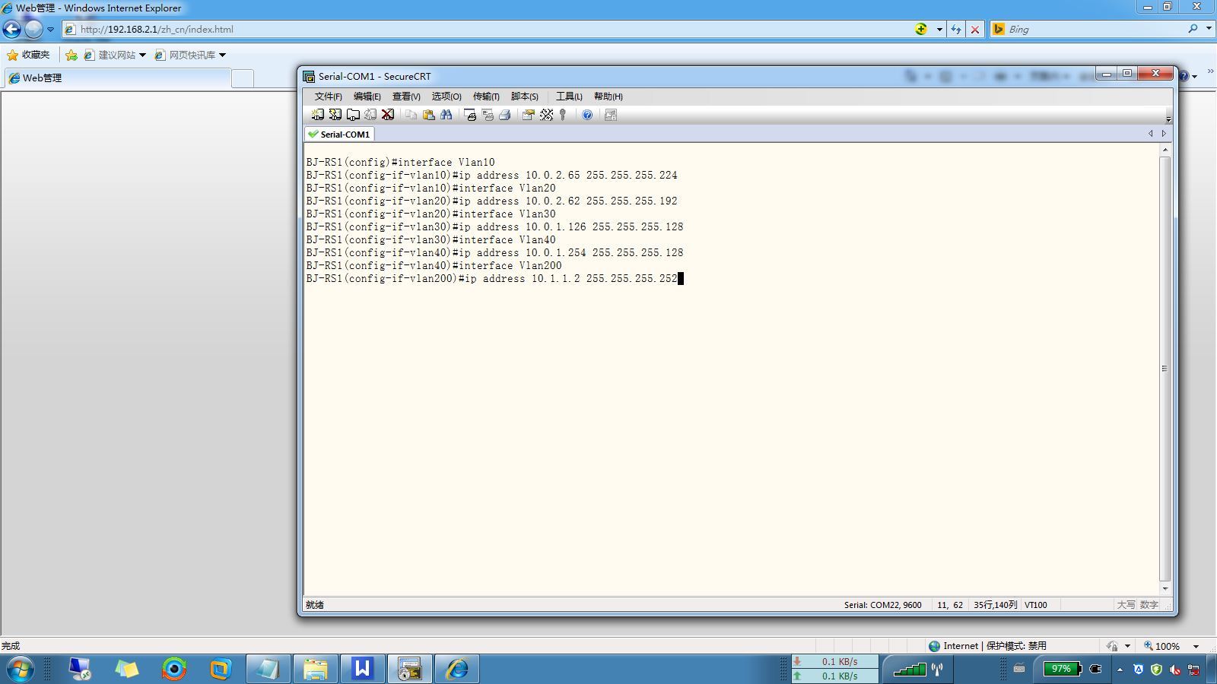Open the IE zoom level dropdown arrow

point(1196,646)
